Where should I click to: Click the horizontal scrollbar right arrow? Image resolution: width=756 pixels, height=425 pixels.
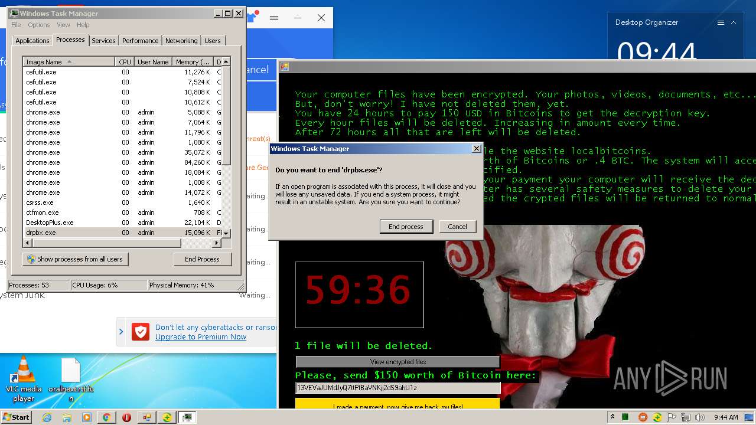[217, 243]
